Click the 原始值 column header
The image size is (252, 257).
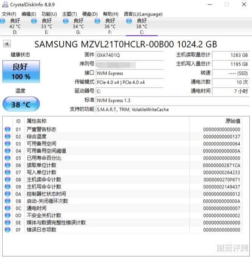point(216,121)
